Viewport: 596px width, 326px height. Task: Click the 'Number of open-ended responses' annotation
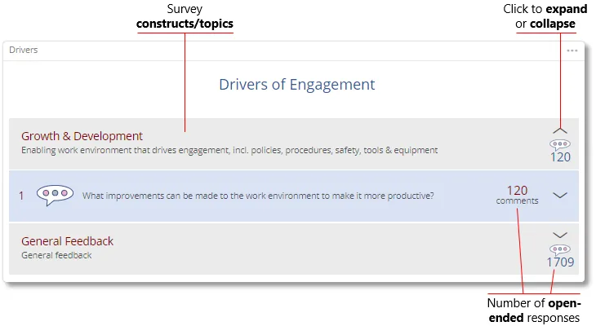(x=534, y=311)
